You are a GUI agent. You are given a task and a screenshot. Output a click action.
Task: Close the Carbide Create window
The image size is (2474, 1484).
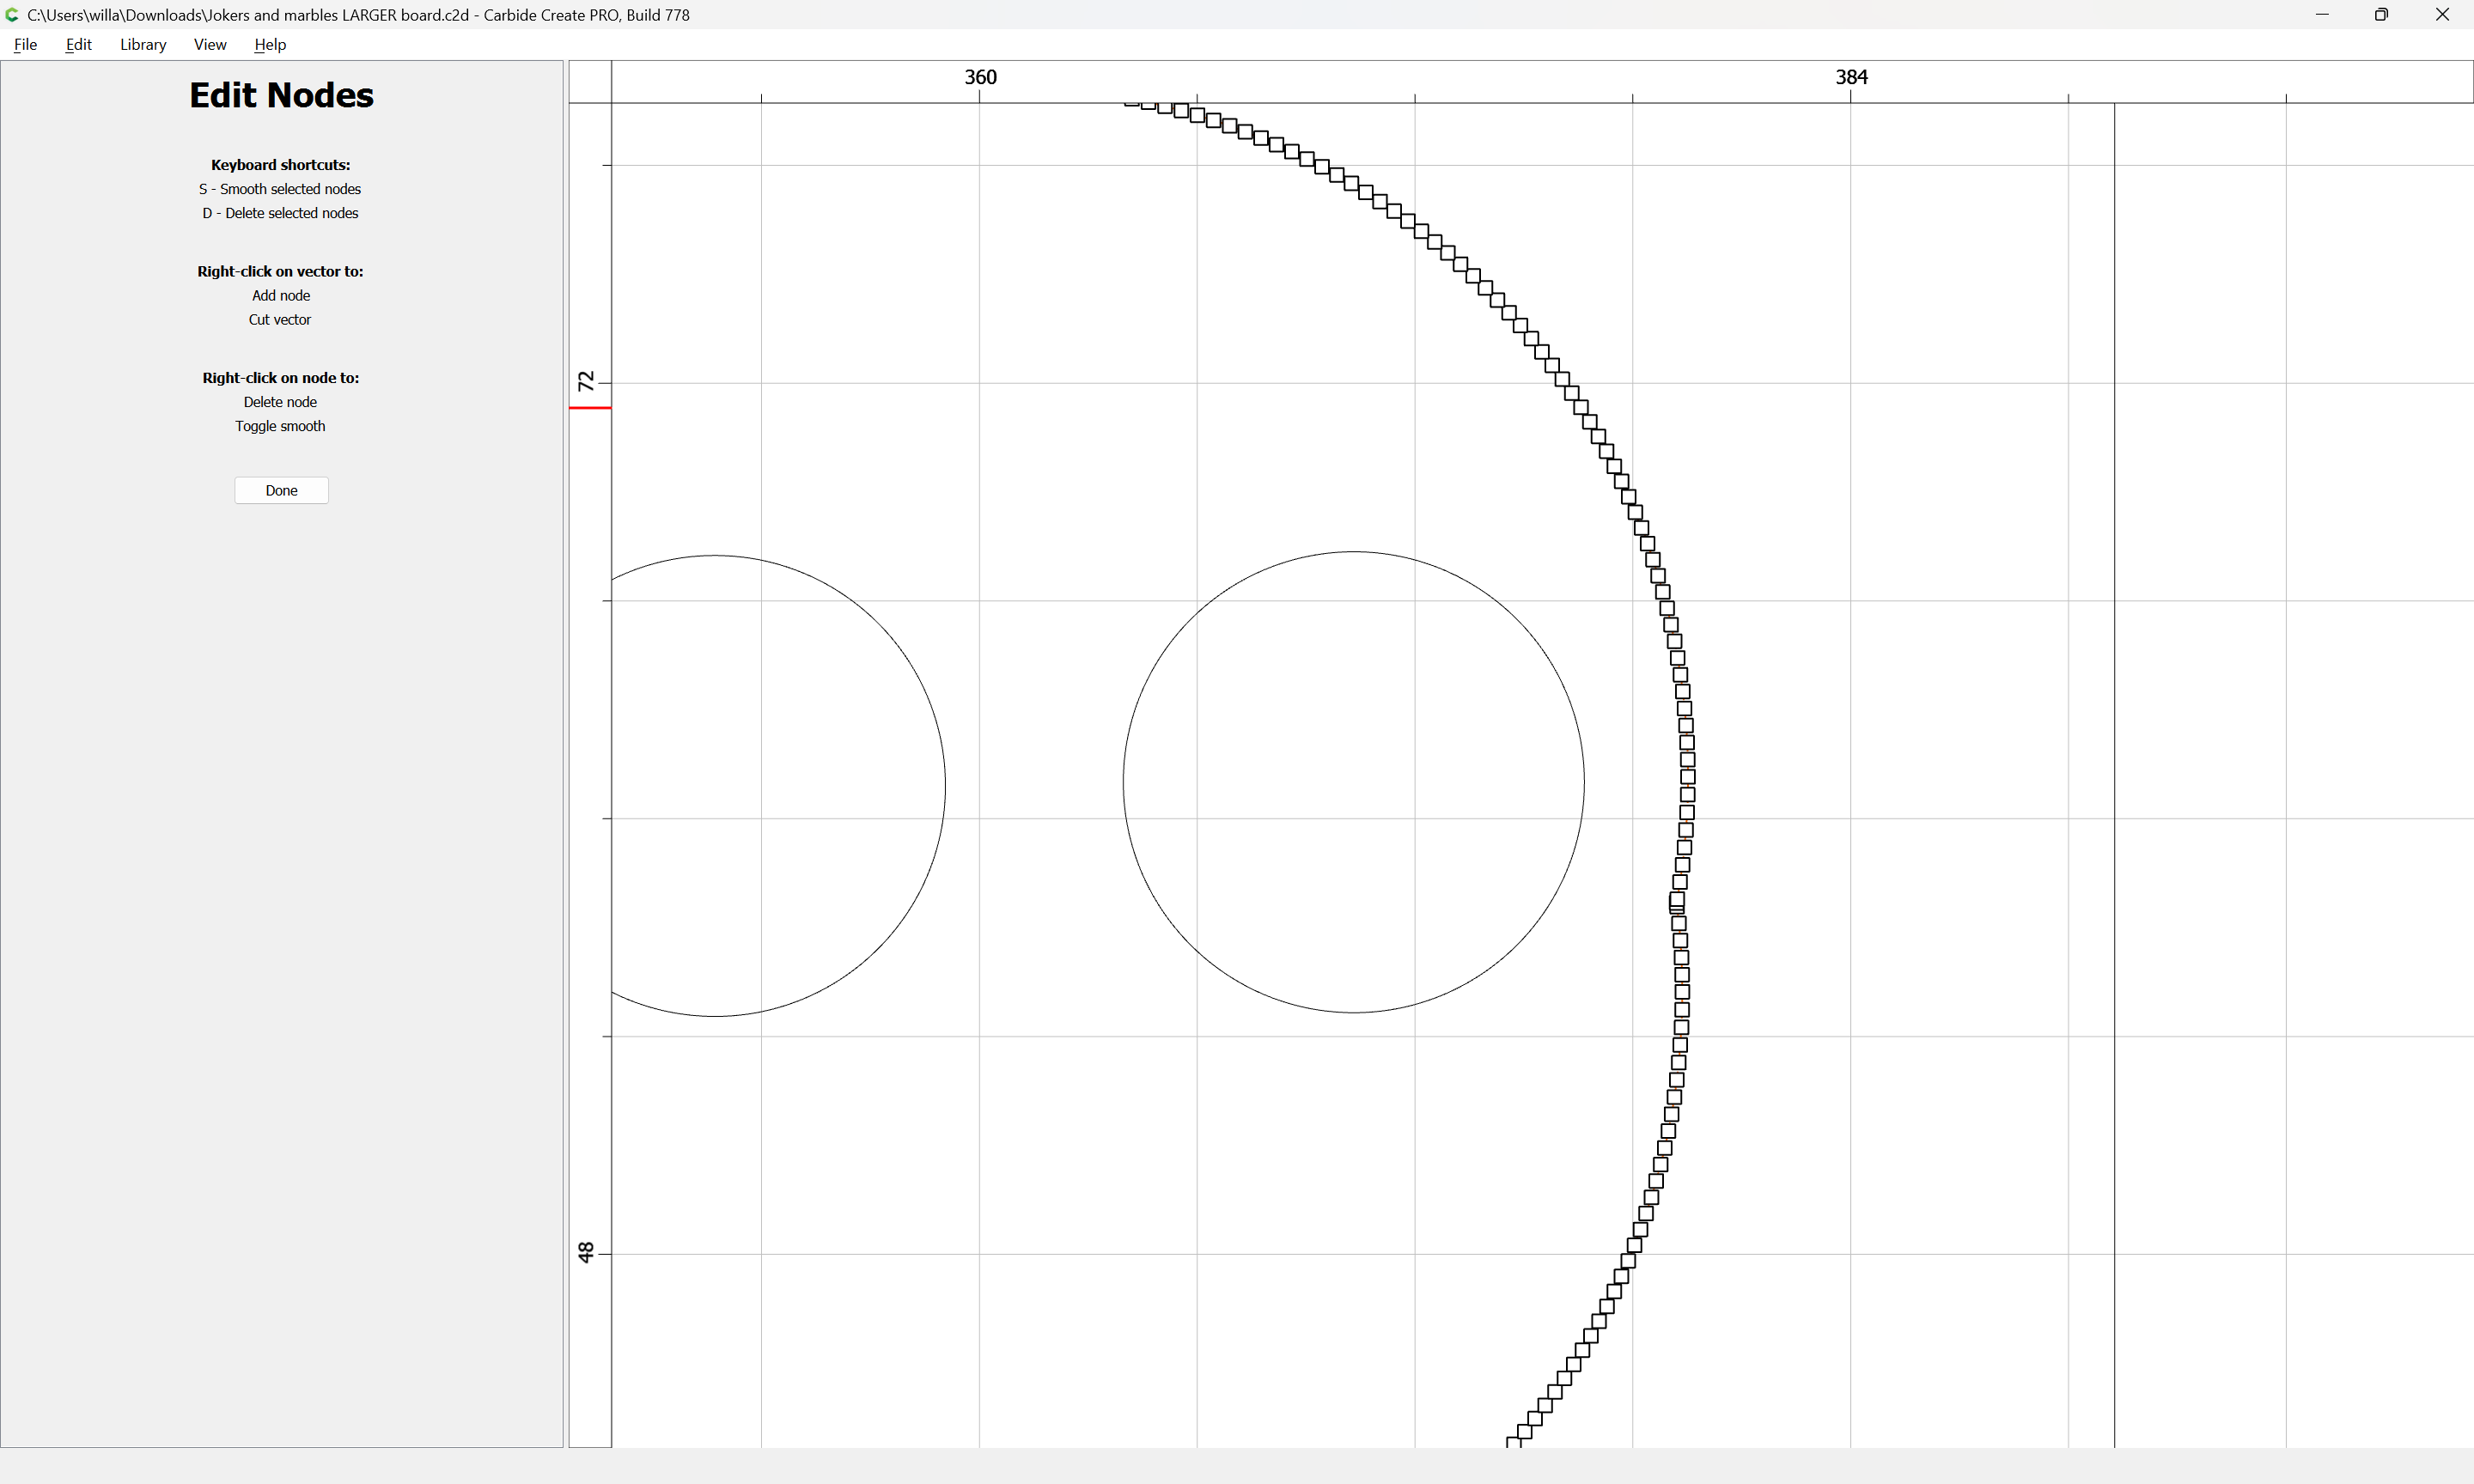pos(2442,15)
